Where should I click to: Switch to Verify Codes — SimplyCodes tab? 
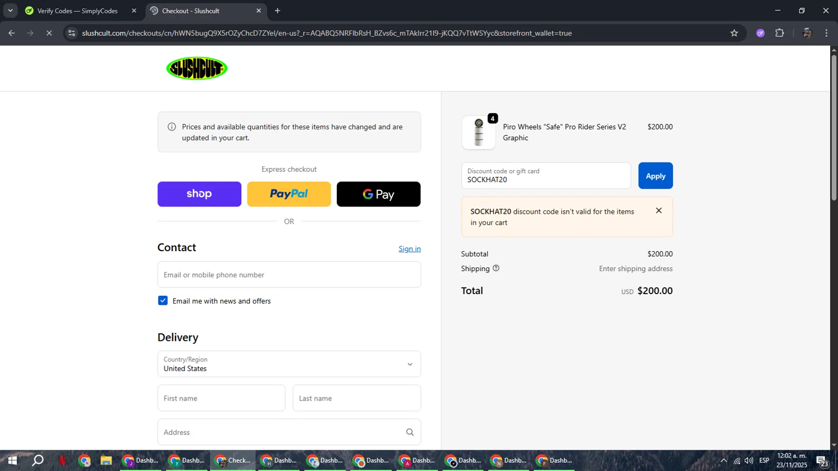tap(77, 11)
